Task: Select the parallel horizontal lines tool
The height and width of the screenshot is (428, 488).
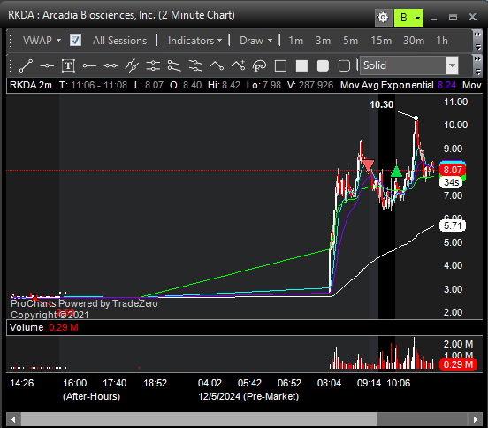Action: pyautogui.click(x=153, y=65)
